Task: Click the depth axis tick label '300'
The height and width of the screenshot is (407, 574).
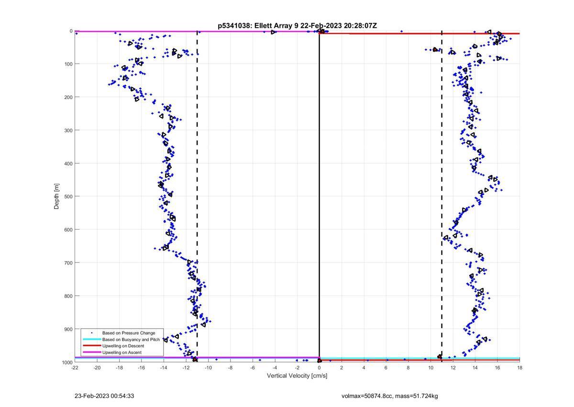Action: (x=68, y=130)
